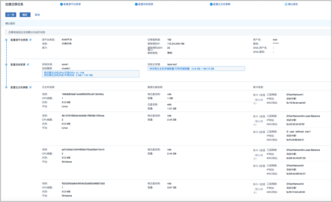Click the checkmark icon for 配置目标资源 step
This screenshot has width=332, height=202.
(136, 4)
